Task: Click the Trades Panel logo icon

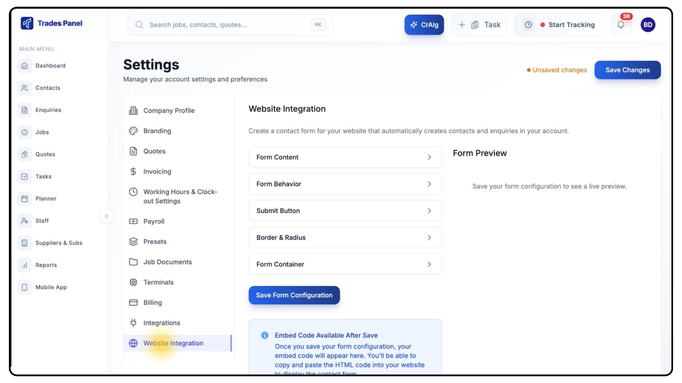Action: pyautogui.click(x=27, y=23)
